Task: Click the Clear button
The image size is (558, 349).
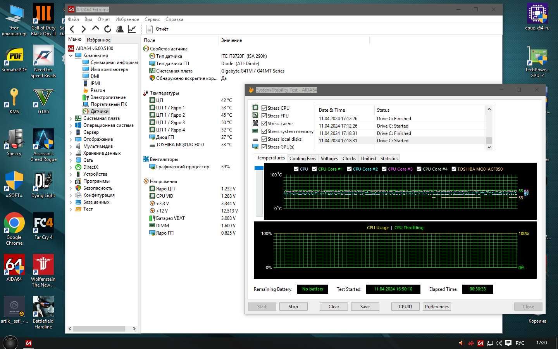Action: [x=334, y=307]
